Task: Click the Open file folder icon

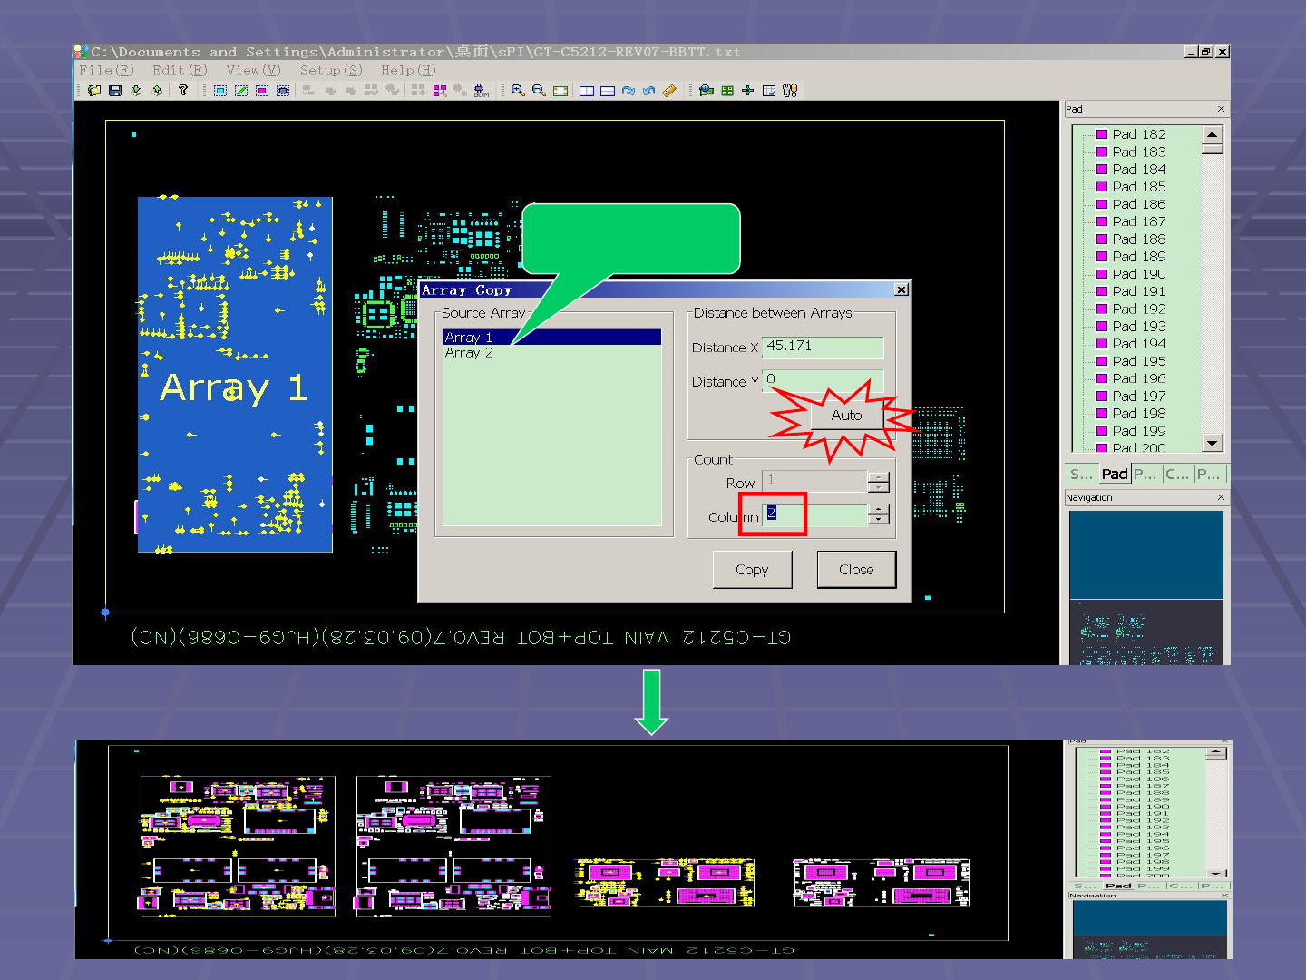Action: [94, 91]
